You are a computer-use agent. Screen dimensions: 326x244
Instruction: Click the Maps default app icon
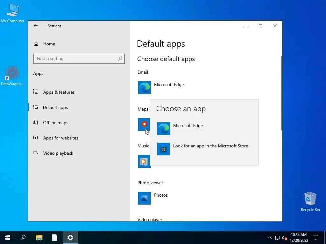(144, 125)
